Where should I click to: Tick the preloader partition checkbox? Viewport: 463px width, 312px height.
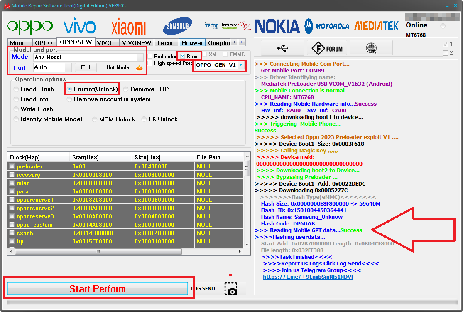pos(12,166)
